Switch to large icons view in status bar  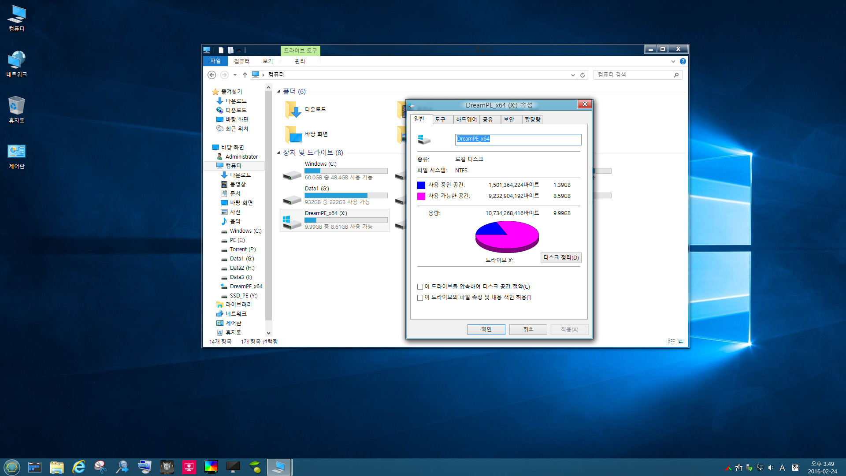tap(681, 342)
